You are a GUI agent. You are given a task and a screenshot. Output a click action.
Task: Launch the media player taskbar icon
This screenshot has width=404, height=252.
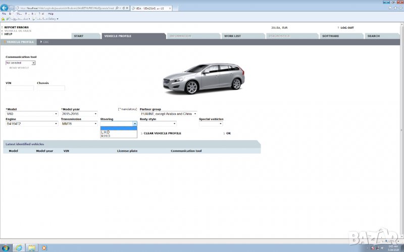point(44,248)
